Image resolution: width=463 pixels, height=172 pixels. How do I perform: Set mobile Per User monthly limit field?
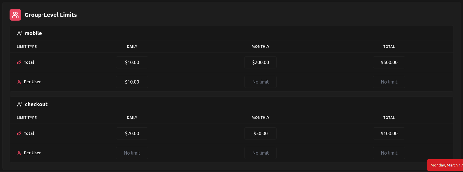pyautogui.click(x=260, y=82)
